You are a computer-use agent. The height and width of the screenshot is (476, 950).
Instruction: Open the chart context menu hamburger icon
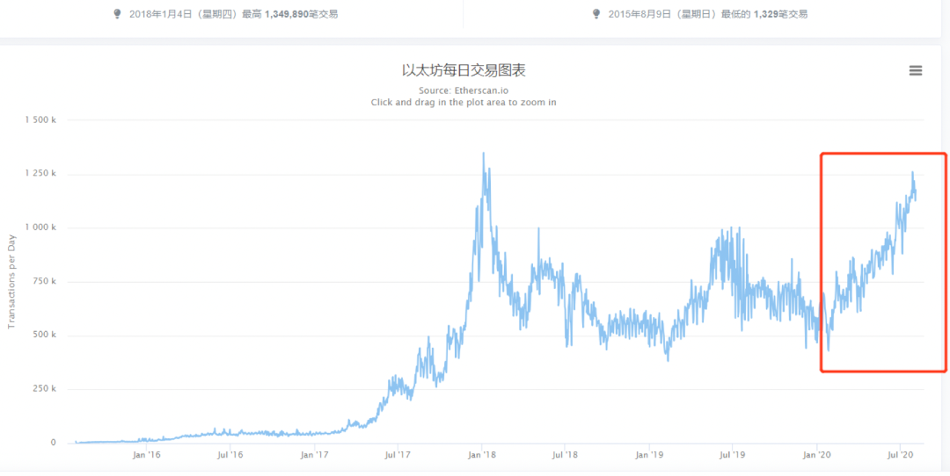pyautogui.click(x=916, y=71)
